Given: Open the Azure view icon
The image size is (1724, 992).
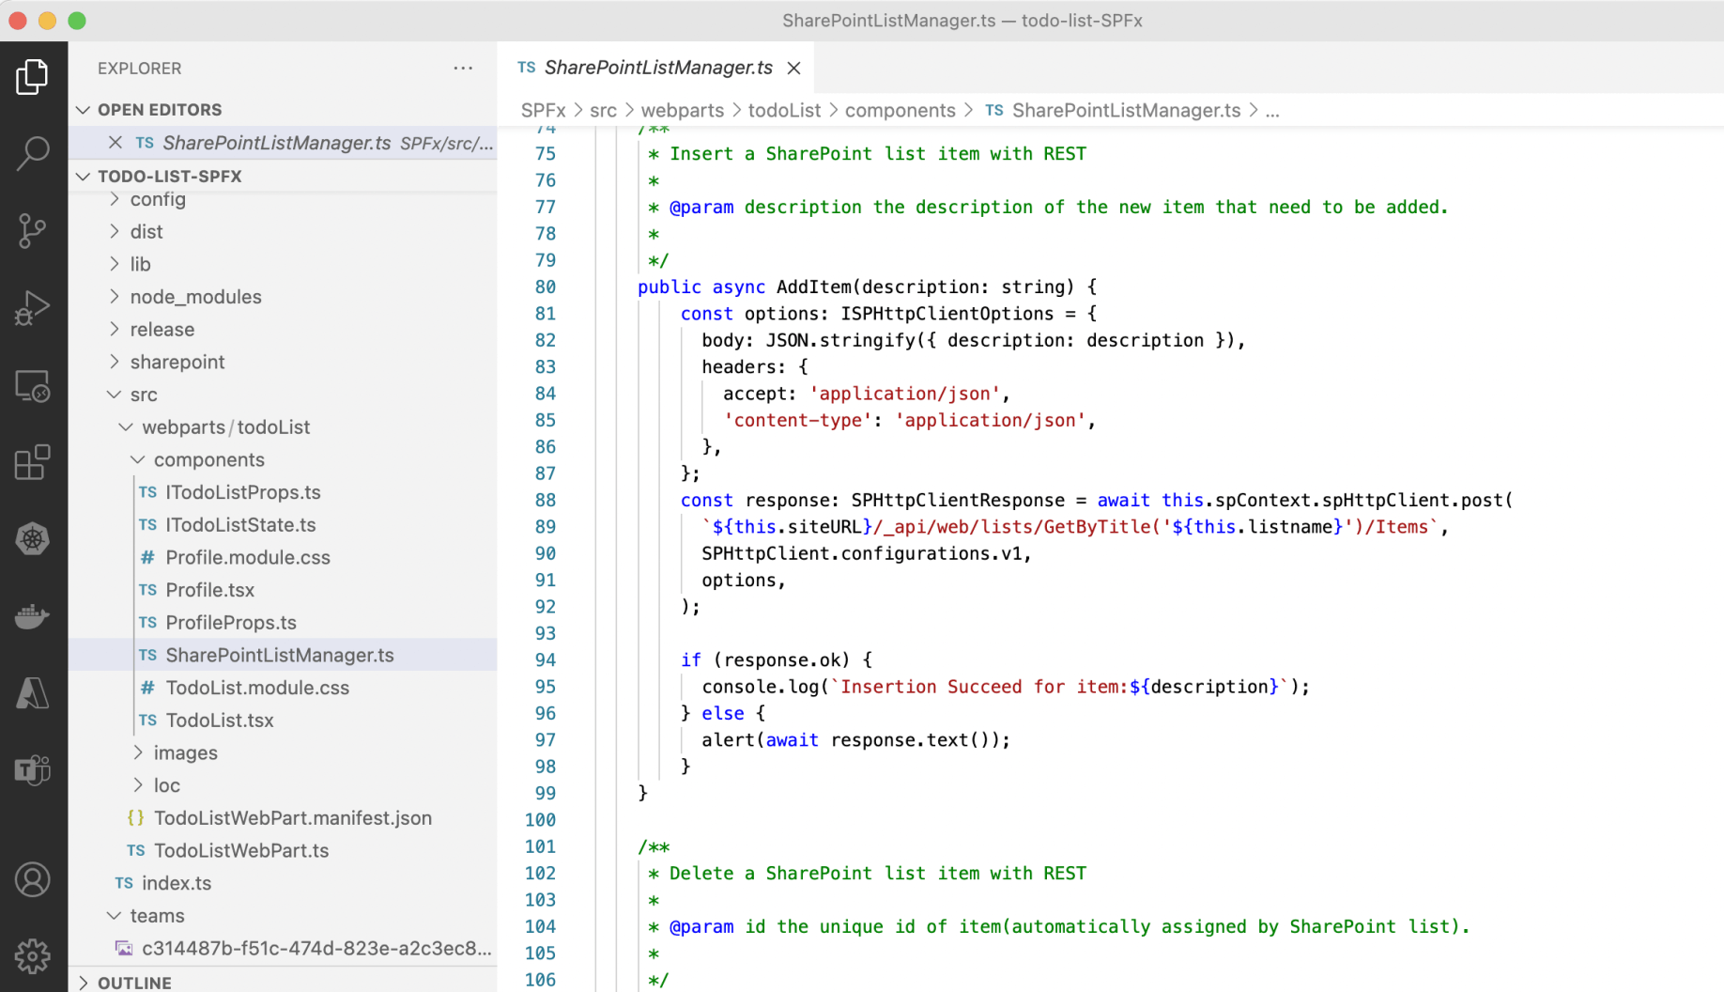Looking at the screenshot, I should click(x=33, y=693).
